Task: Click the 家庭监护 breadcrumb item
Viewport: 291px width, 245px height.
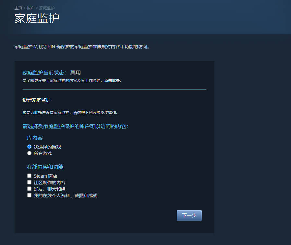Action: click(47, 8)
